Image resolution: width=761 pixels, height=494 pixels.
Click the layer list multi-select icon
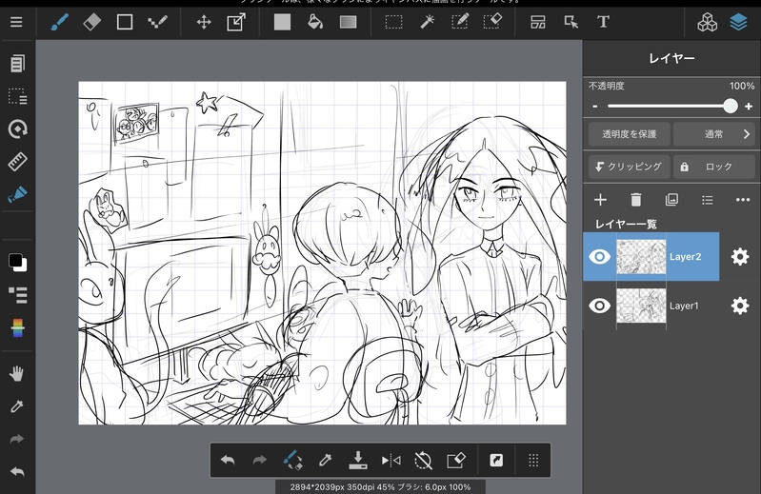pos(707,200)
